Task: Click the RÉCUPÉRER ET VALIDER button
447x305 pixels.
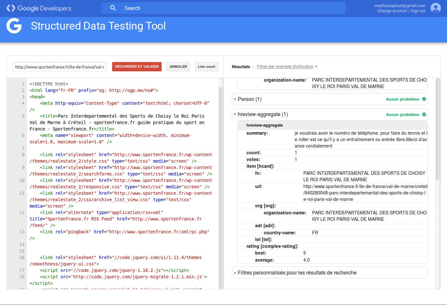Action: (137, 67)
